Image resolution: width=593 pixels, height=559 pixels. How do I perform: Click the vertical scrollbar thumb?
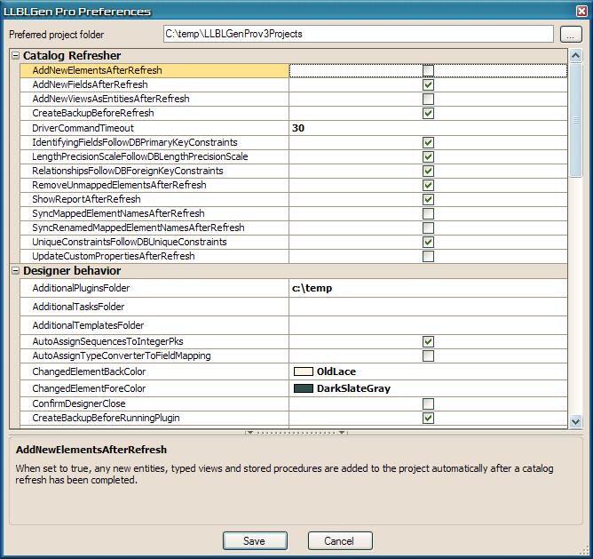coord(575,121)
